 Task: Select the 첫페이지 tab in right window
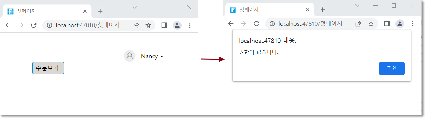(270, 10)
